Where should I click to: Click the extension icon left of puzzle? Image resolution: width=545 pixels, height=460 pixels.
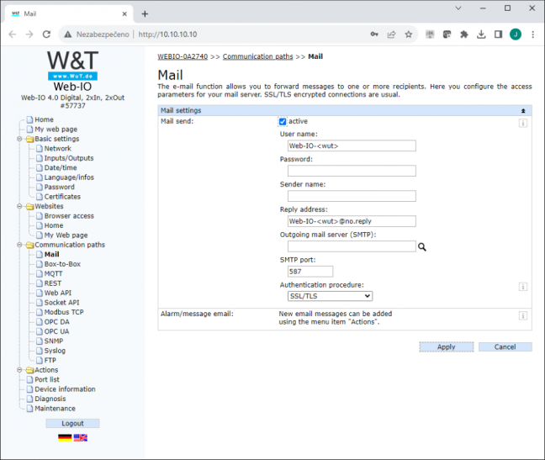click(447, 34)
